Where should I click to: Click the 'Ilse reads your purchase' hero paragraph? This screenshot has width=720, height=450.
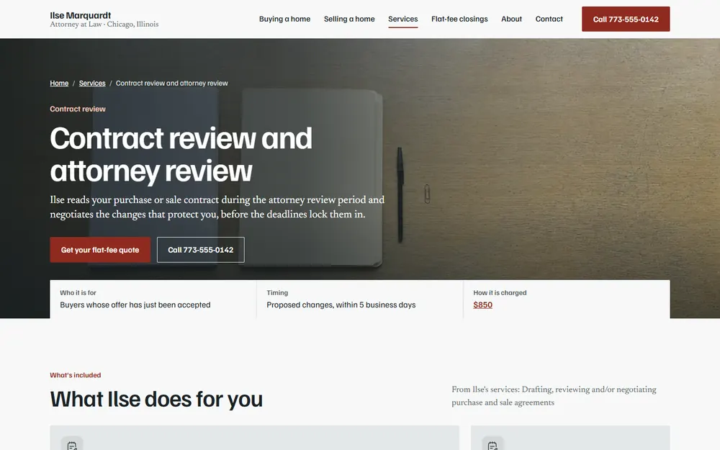tap(217, 207)
